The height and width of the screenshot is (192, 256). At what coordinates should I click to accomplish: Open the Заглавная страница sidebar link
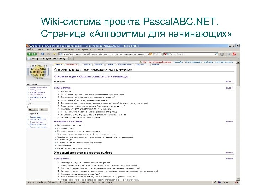(x=38, y=87)
